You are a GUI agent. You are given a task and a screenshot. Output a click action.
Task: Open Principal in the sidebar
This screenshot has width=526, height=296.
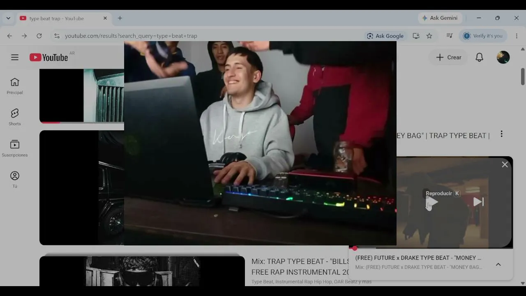(15, 86)
